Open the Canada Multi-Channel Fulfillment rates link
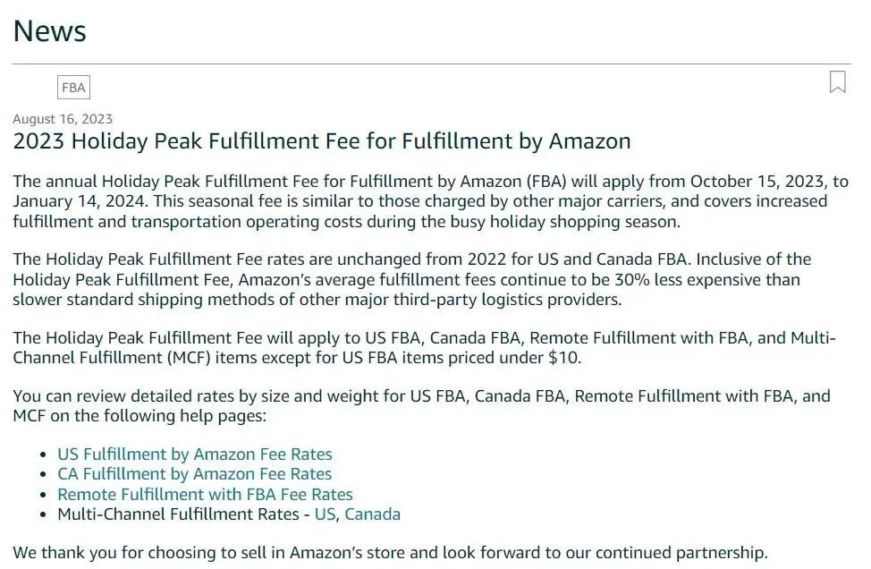This screenshot has width=871, height=569. point(372,514)
